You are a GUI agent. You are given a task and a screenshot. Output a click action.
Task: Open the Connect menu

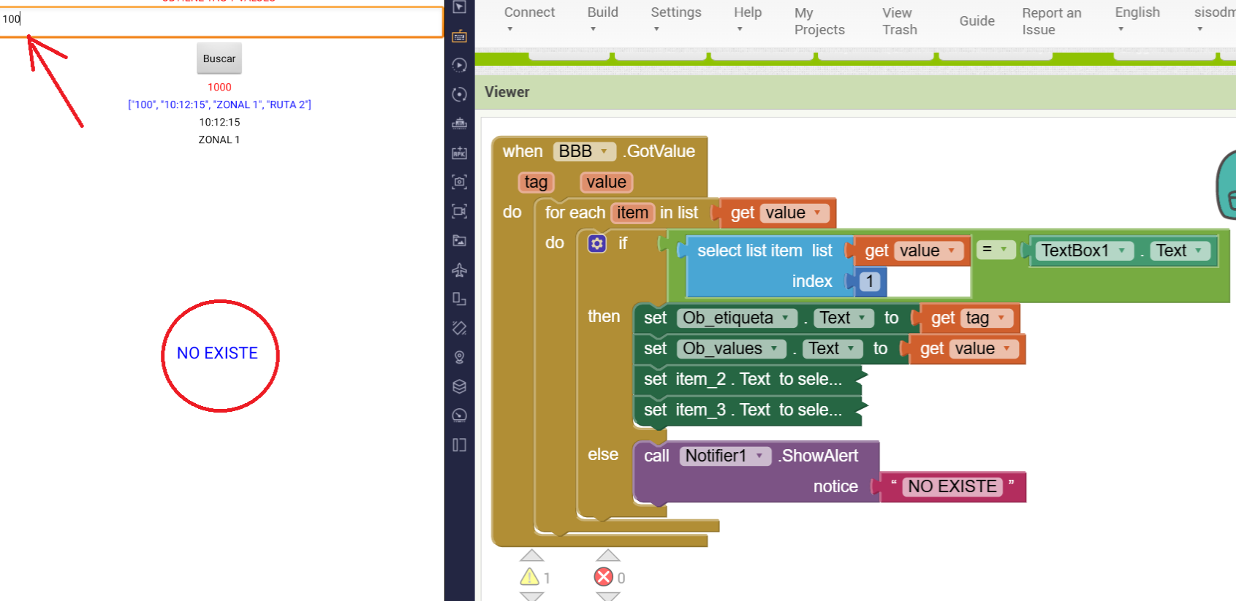tap(529, 20)
